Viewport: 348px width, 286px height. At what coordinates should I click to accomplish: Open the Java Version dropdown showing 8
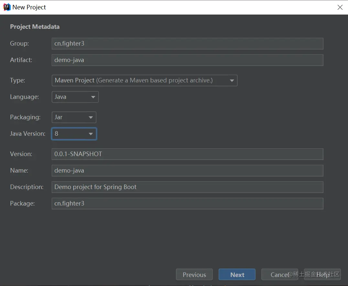[74, 134]
